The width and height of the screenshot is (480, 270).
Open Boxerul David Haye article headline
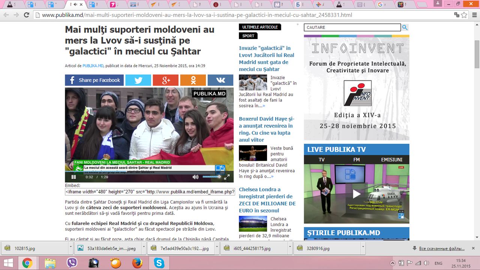[x=267, y=129]
